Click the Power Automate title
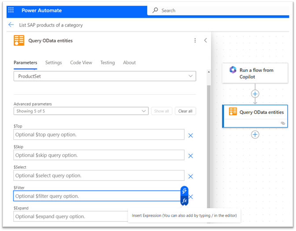296x231 pixels. pos(41,11)
